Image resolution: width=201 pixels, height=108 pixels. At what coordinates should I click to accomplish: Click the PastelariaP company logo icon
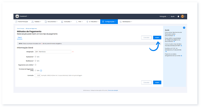[x=17, y=16]
